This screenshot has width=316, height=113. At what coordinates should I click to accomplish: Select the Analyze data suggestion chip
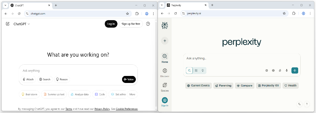point(80,94)
